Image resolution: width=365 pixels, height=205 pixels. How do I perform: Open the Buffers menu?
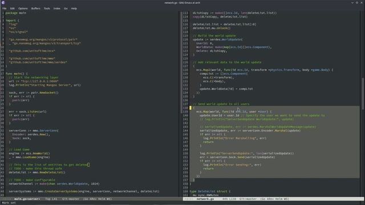35,9
